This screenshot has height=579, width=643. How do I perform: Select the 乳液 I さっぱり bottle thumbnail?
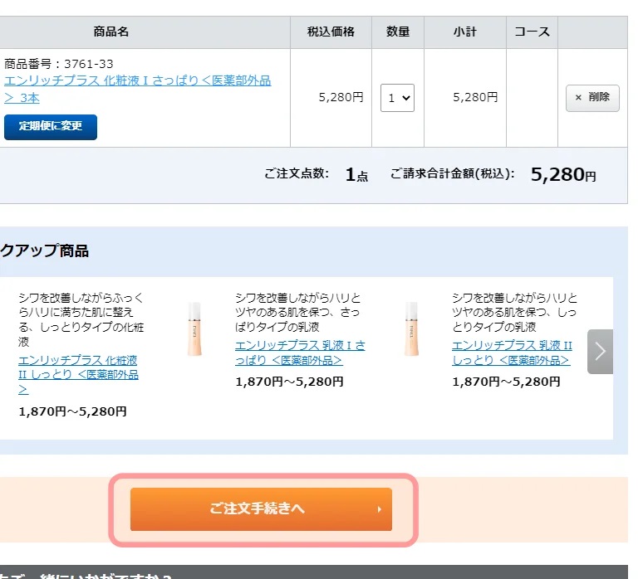click(x=194, y=329)
